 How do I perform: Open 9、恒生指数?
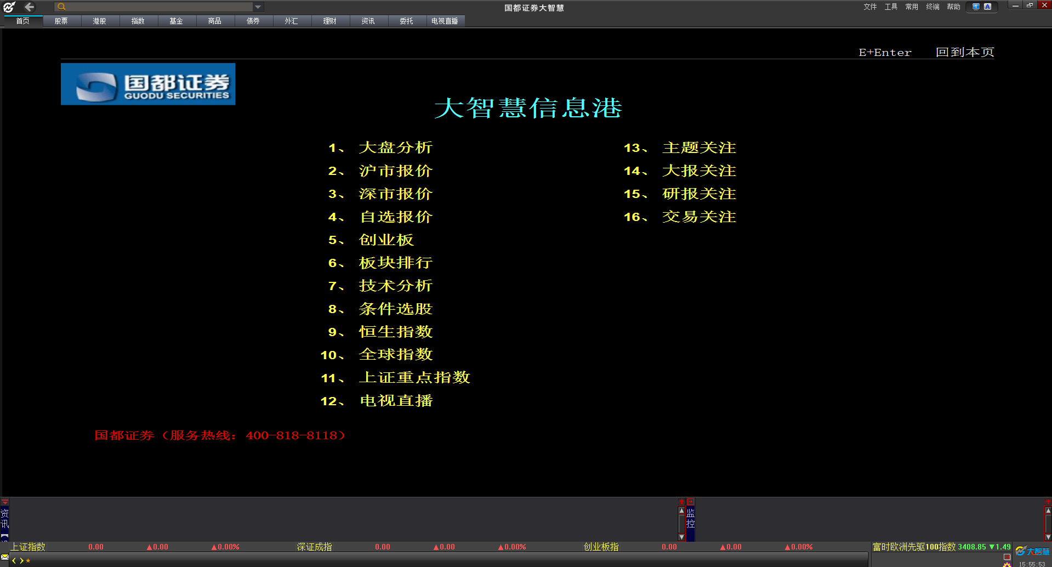(380, 332)
